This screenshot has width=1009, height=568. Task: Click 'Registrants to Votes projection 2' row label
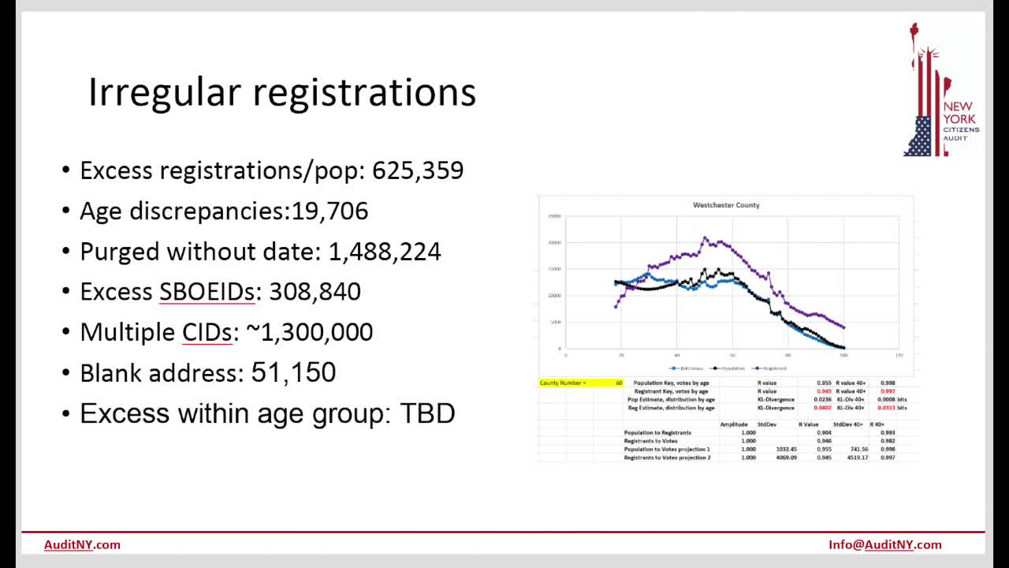click(667, 458)
